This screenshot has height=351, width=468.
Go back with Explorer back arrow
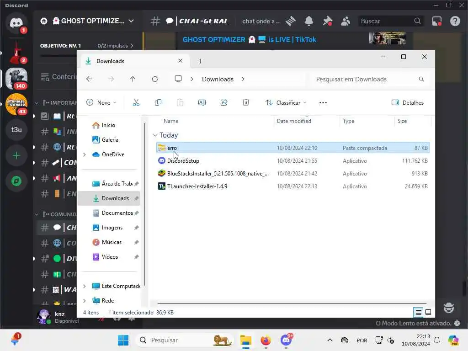[x=89, y=79]
